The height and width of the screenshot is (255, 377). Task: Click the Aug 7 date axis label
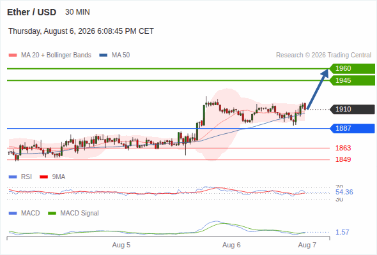(307, 245)
